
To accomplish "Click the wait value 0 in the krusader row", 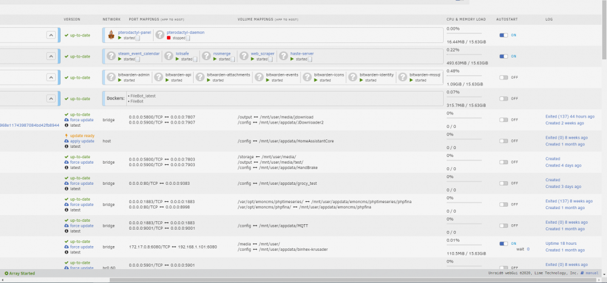I will coord(528,249).
